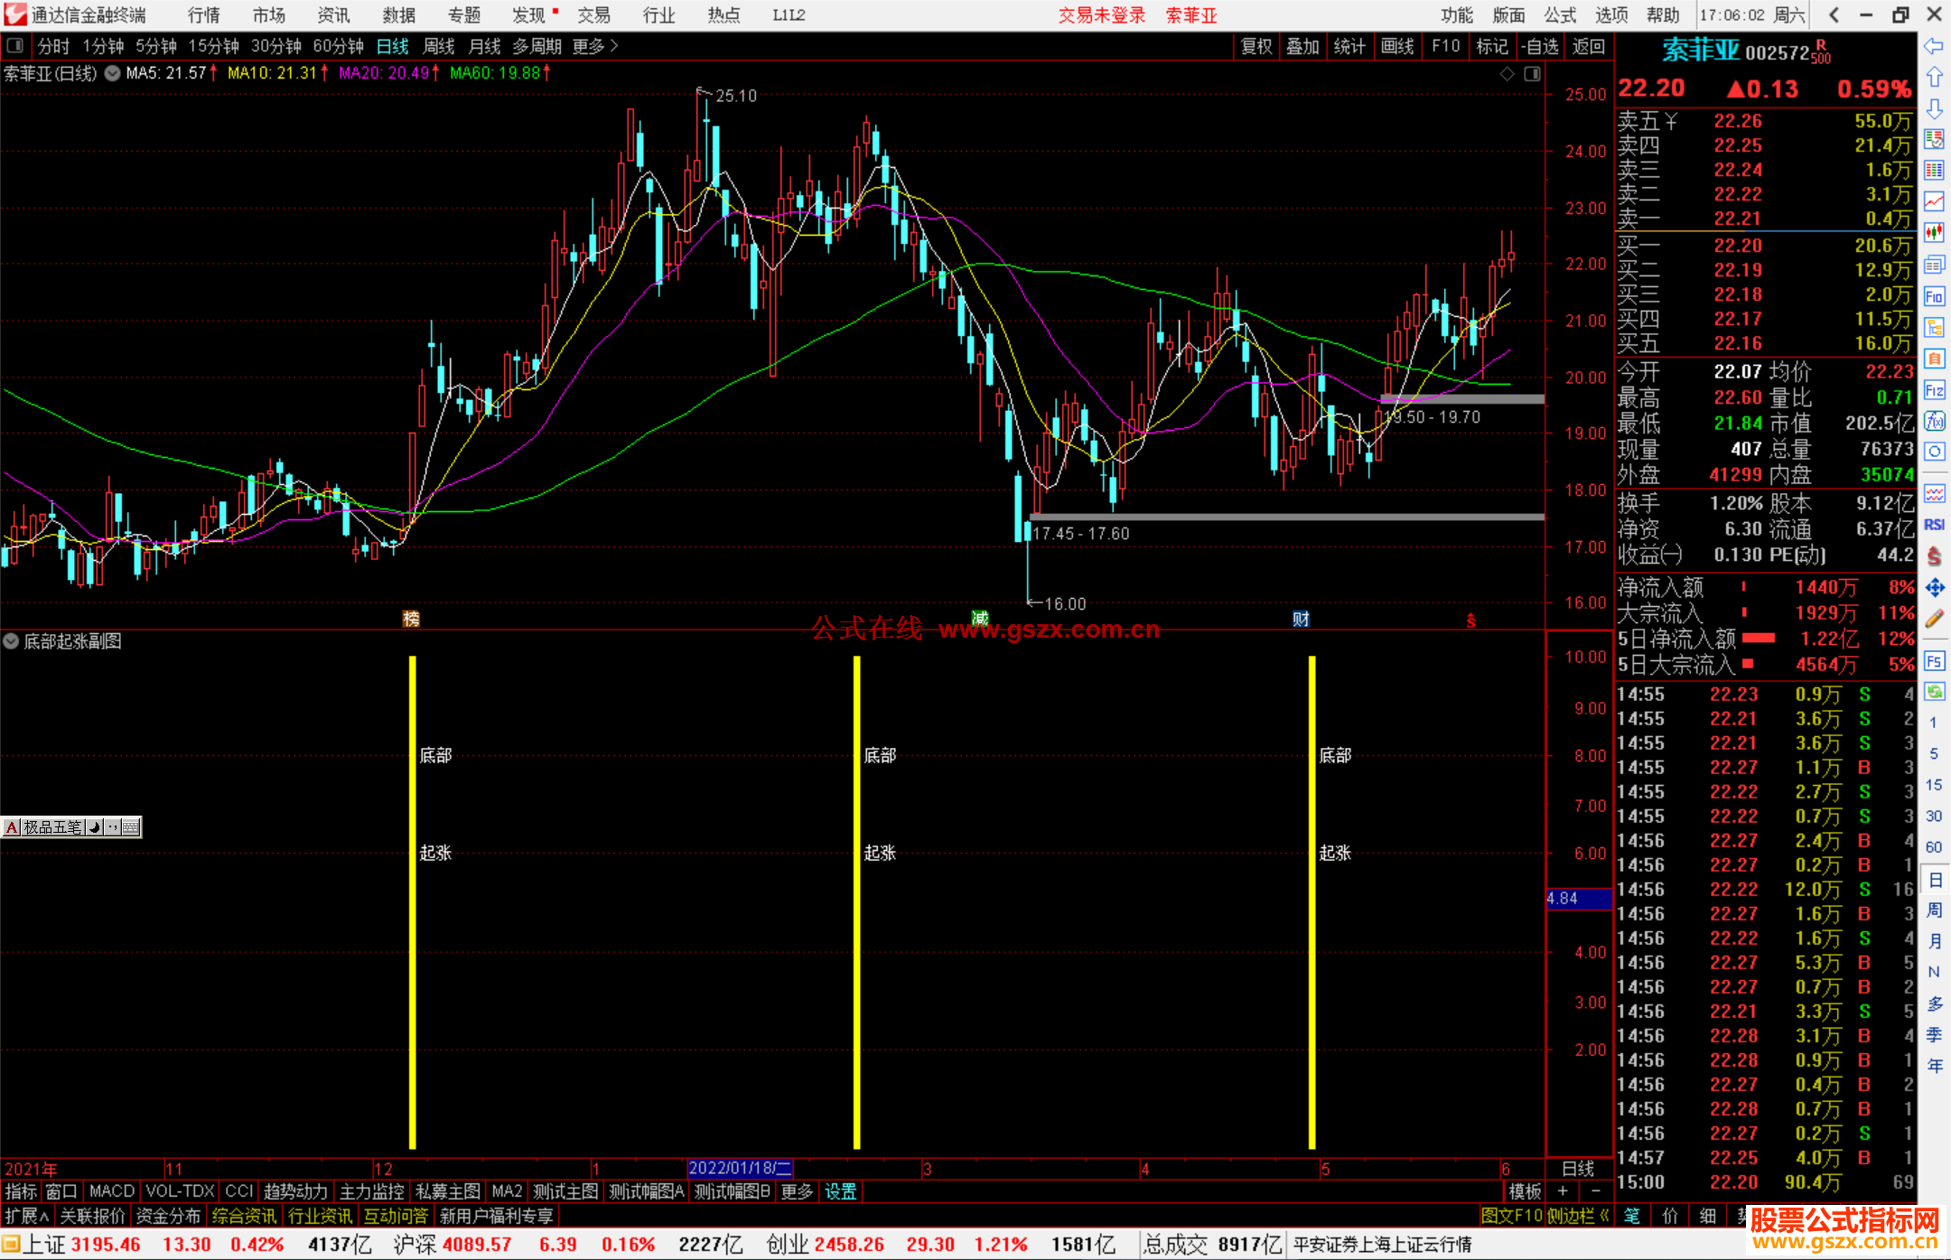Image resolution: width=1951 pixels, height=1260 pixels.
Task: Open the 图文F10 button at bottom
Action: click(x=1512, y=1216)
